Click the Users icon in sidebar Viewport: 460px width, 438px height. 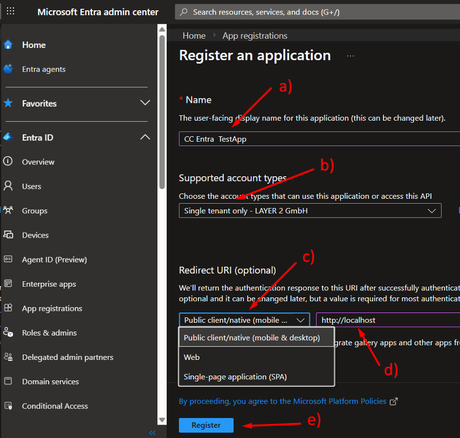[x=8, y=186]
